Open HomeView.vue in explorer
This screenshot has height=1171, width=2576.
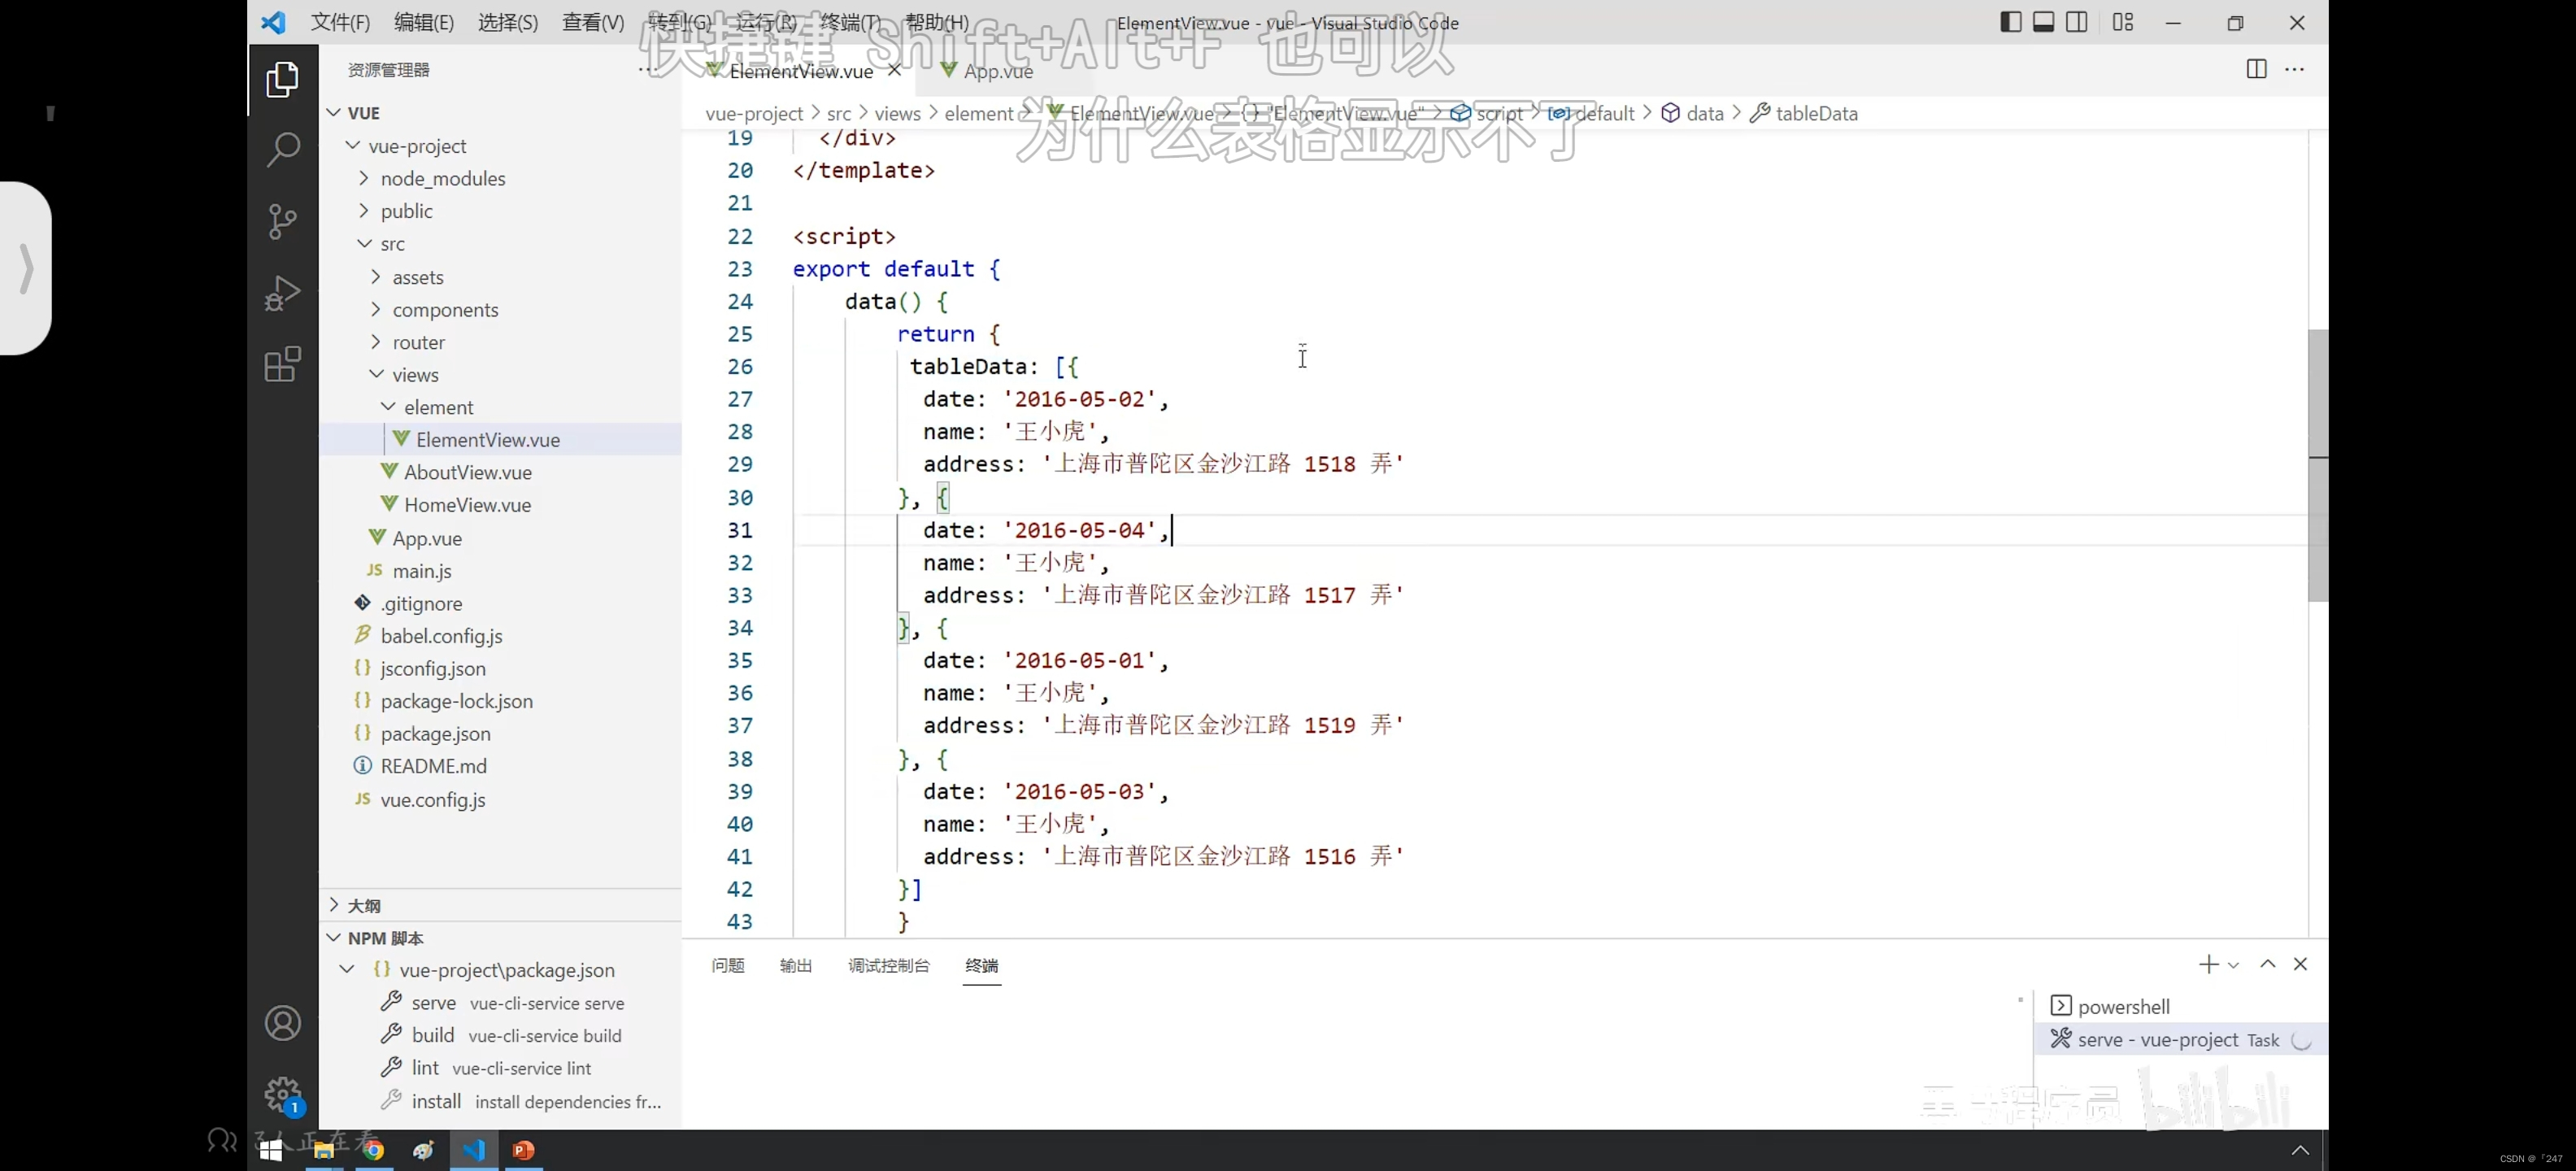[467, 505]
